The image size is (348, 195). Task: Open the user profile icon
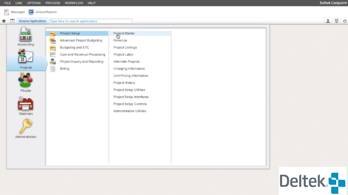click(x=328, y=21)
